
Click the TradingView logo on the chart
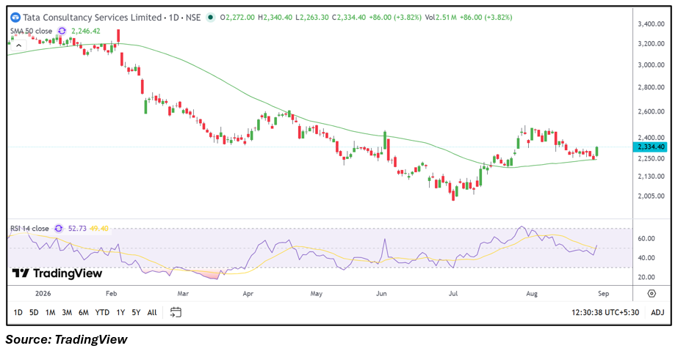point(57,273)
